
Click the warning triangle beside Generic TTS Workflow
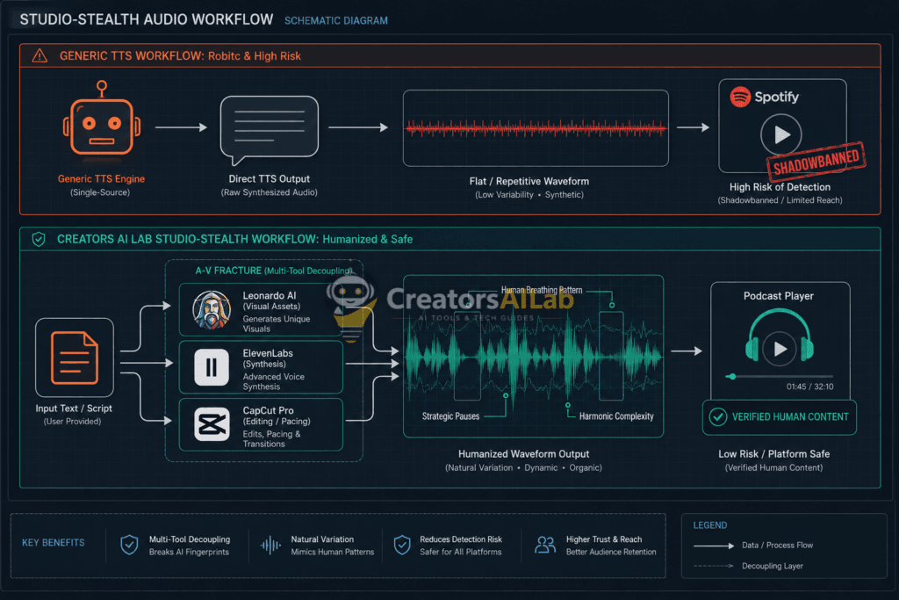[x=40, y=55]
